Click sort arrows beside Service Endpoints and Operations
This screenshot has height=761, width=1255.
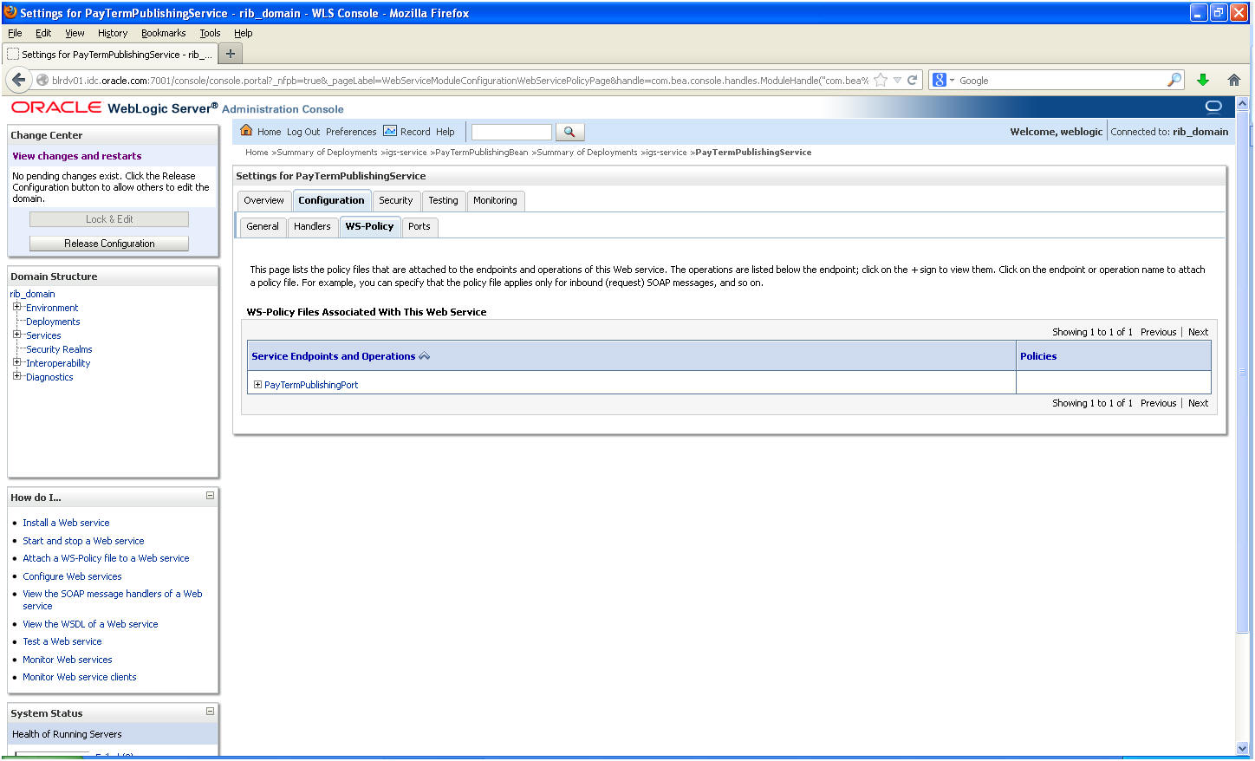point(425,356)
